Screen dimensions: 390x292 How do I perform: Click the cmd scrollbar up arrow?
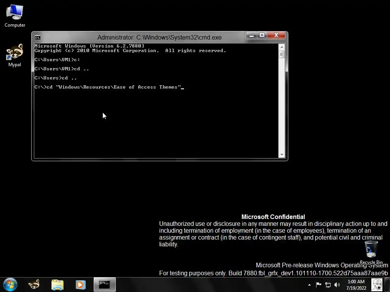281,47
